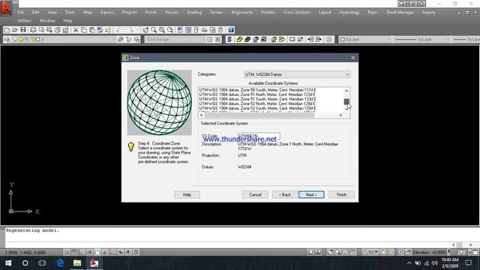Open the Cross Sections menu

(297, 12)
